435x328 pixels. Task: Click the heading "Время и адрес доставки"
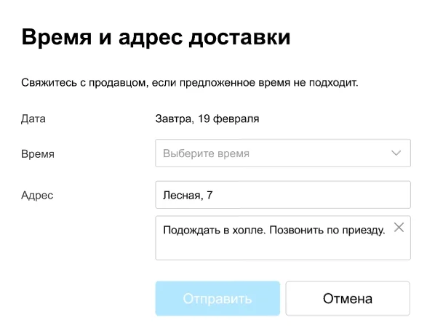coord(156,37)
